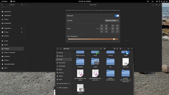Click Removable Media icon
The width and height of the screenshot is (169, 95).
(2, 64)
